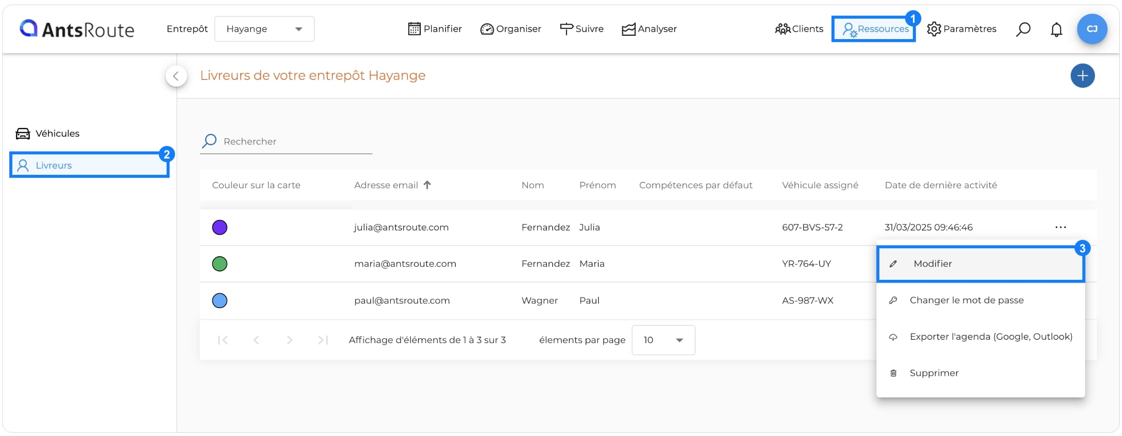Image resolution: width=1122 pixels, height=436 pixels.
Task: Sort by Véhicule assigné column
Action: (x=820, y=185)
